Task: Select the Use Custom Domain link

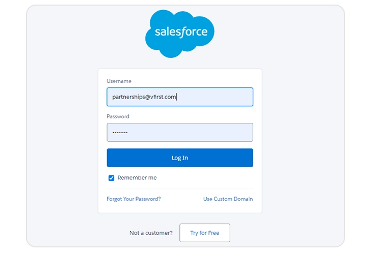Action: pos(228,199)
